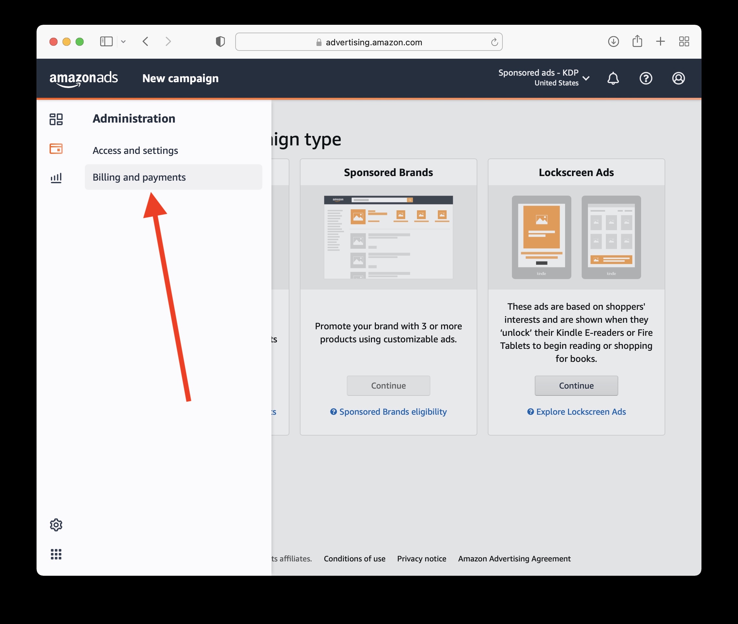Select Billing and payments menu item
Viewport: 738px width, 624px height.
click(x=174, y=177)
